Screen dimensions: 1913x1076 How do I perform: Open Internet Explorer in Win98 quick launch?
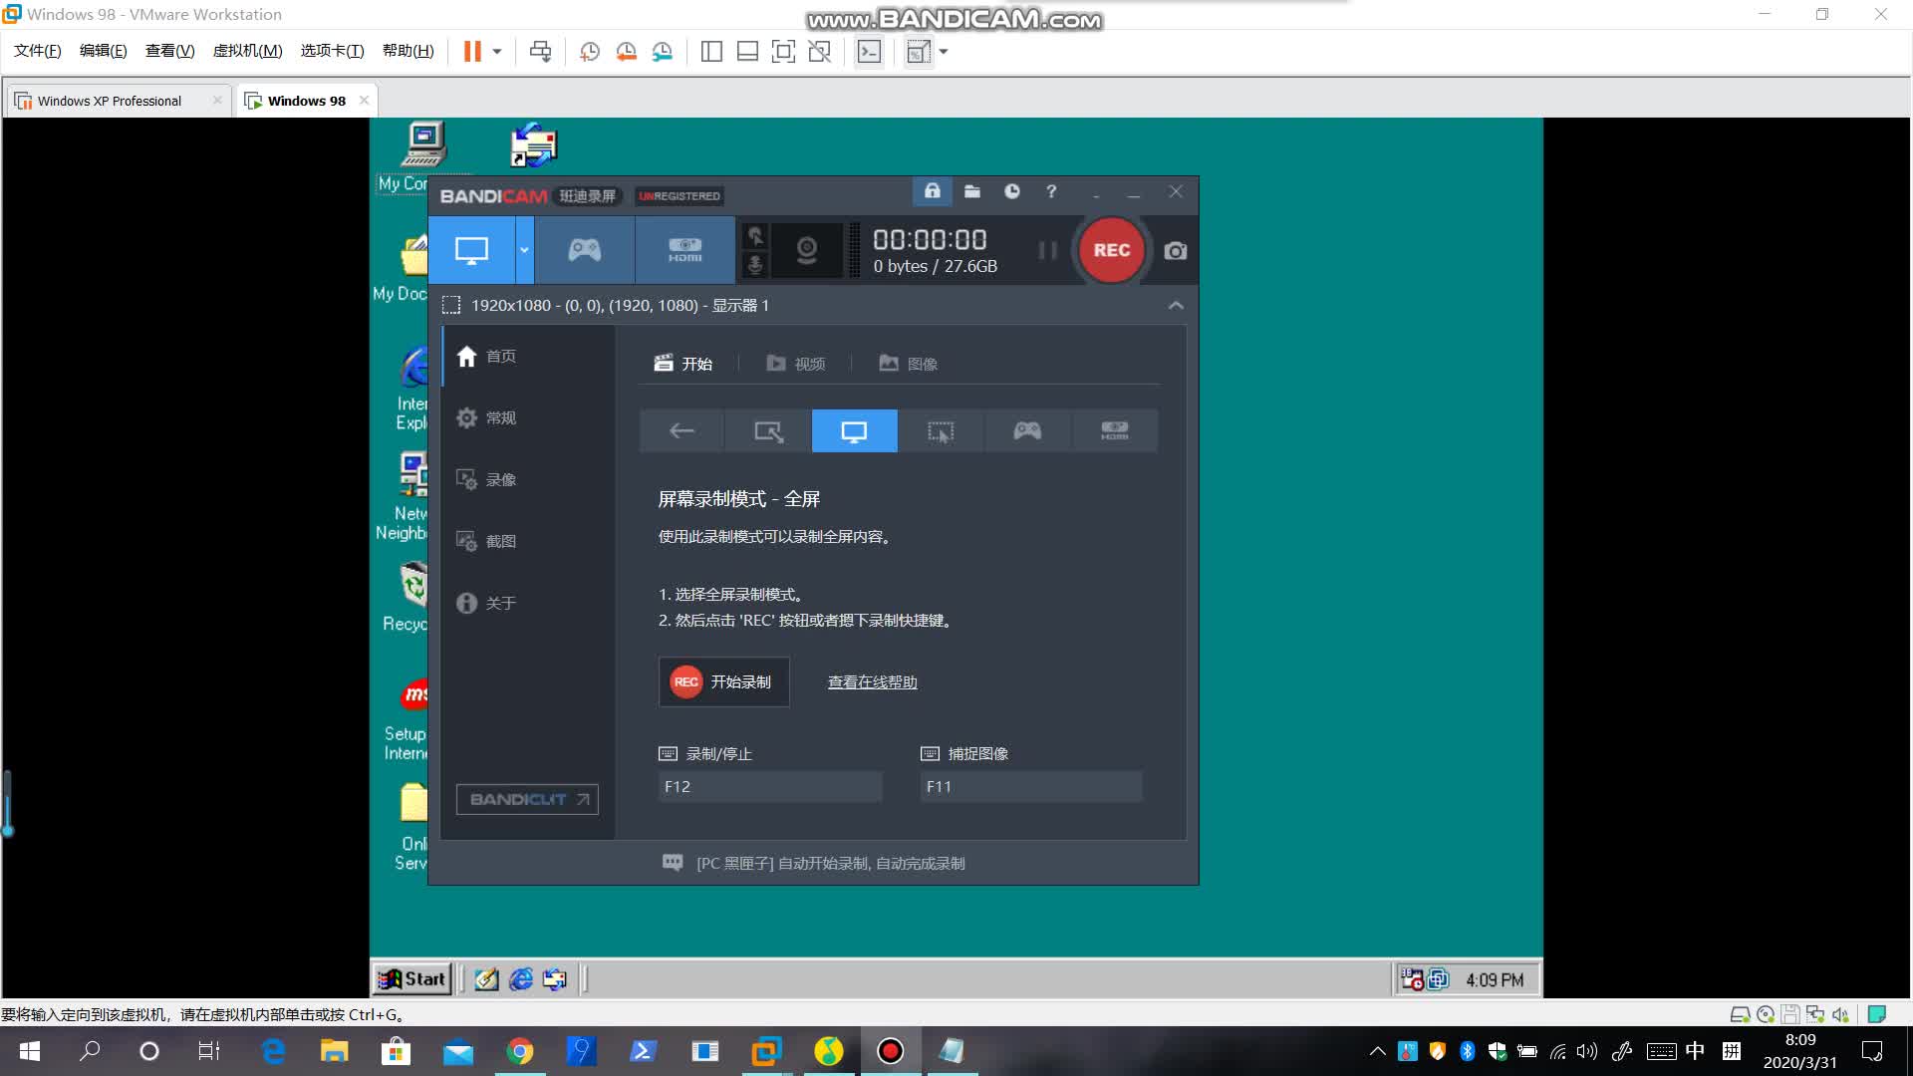point(520,980)
